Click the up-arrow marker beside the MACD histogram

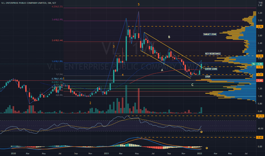tap(206, 148)
